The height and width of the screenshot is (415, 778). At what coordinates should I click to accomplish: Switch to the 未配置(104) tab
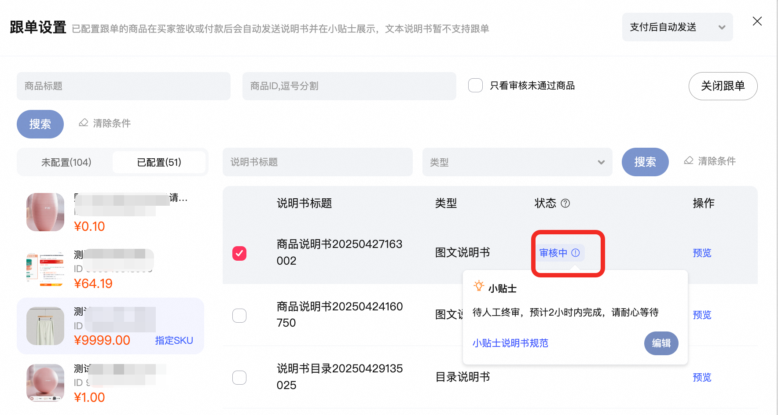pos(66,162)
